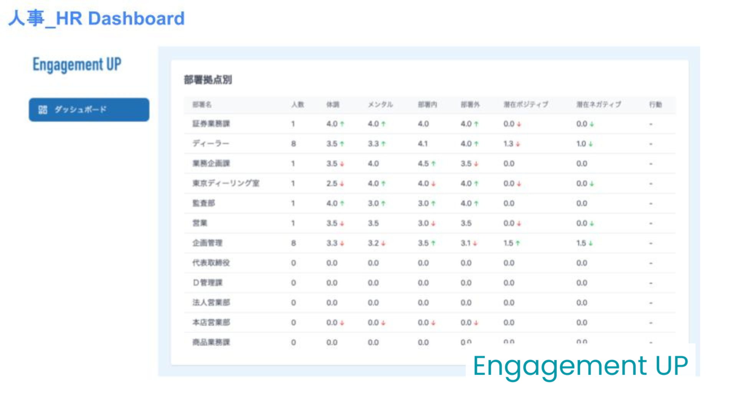Click the dashboard grid icon in sidebar button
The image size is (737, 414).
tap(43, 110)
